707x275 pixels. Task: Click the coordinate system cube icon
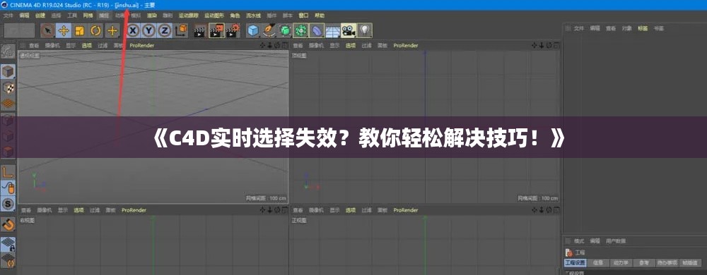pyautogui.click(x=181, y=30)
